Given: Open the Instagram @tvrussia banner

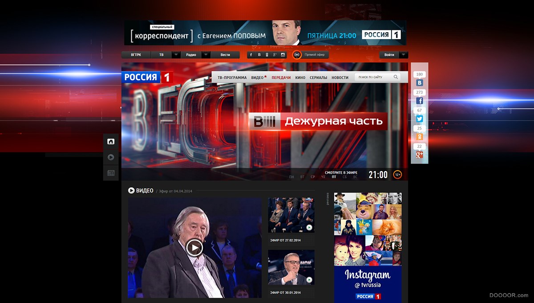Looking at the screenshot, I should pos(368,248).
